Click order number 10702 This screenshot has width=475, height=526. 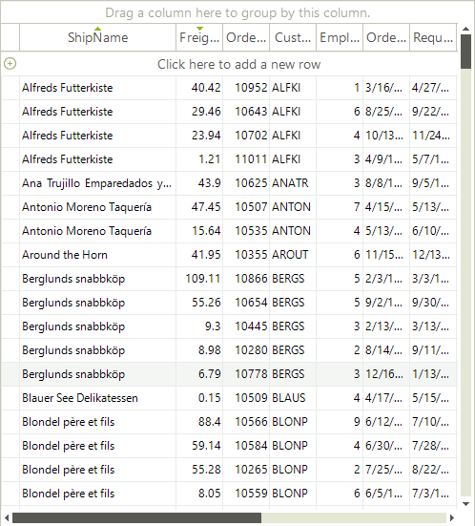point(251,136)
